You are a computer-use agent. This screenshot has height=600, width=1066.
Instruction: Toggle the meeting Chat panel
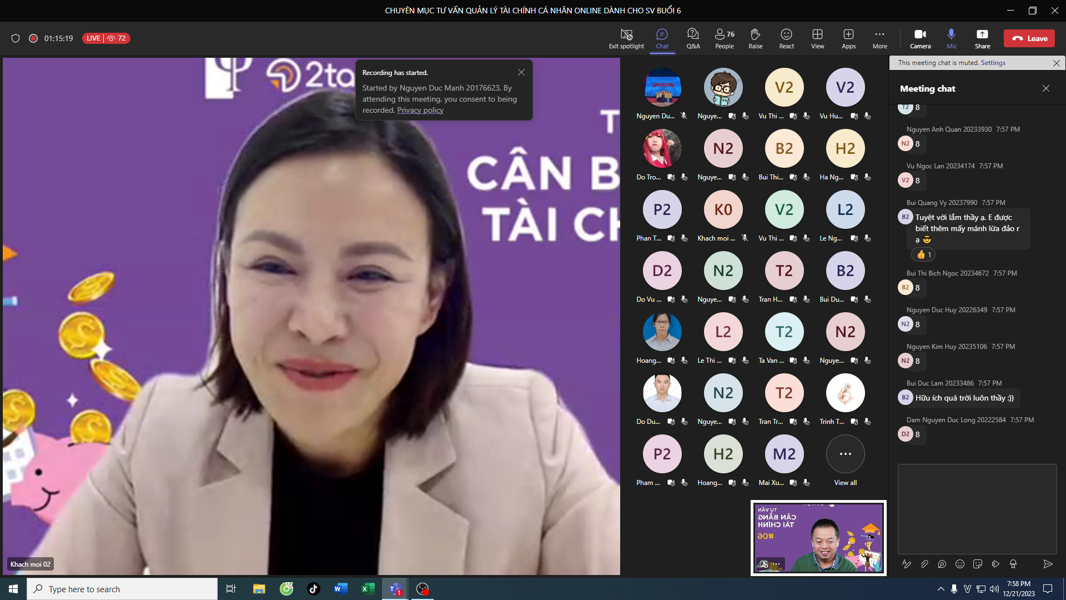[662, 38]
